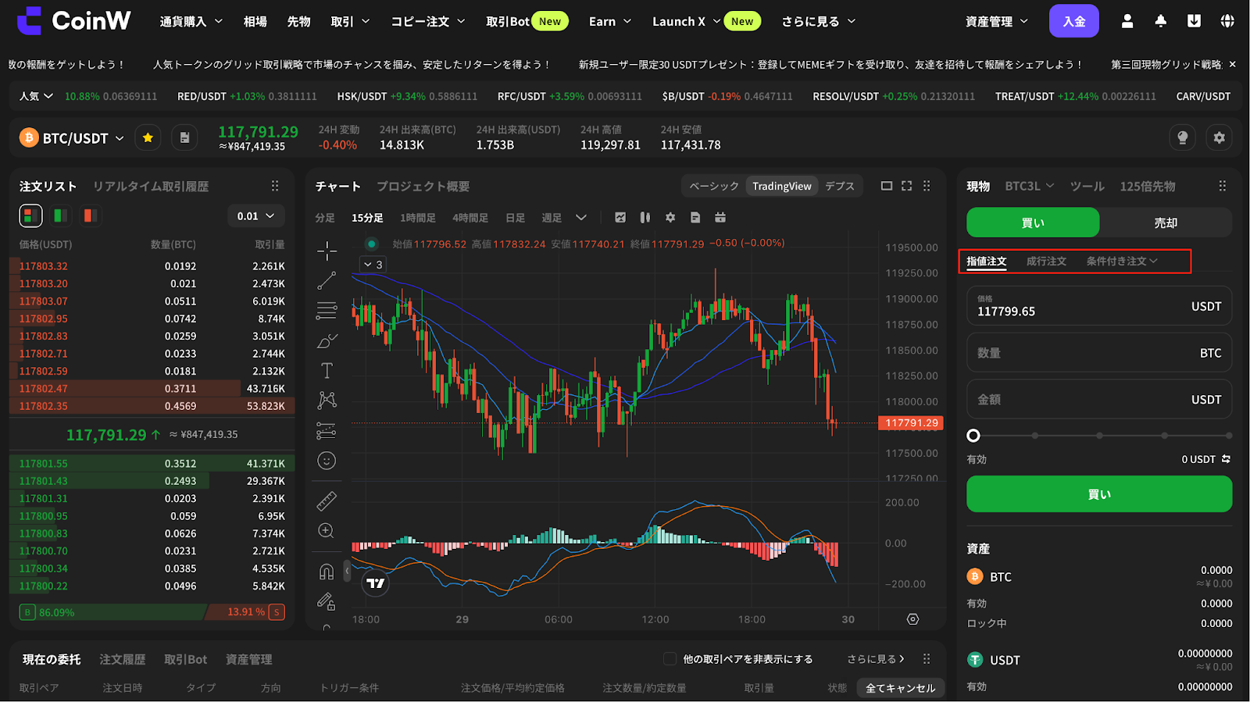
Task: Show only sell orders view
Action: pos(90,215)
